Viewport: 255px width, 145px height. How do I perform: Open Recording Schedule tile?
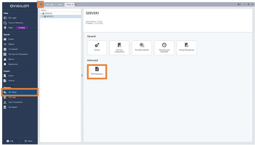(x=142, y=48)
